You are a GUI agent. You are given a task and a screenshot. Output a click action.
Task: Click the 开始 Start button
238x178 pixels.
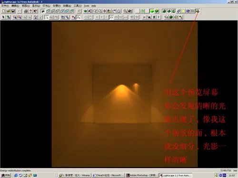6,175
